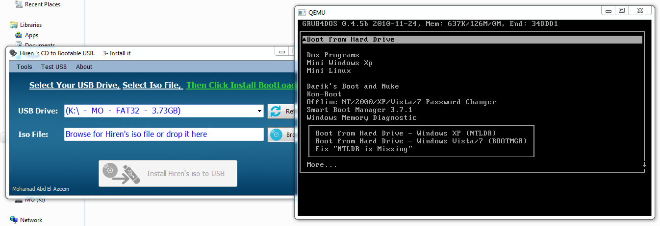660x226 pixels.
Task: Select Network in Explorer sidebar
Action: coord(31,220)
